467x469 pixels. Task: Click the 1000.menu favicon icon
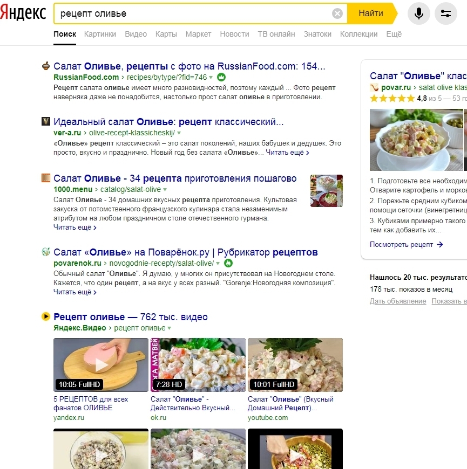tap(45, 178)
